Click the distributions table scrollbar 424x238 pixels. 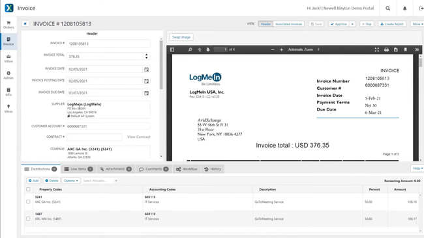(420, 213)
